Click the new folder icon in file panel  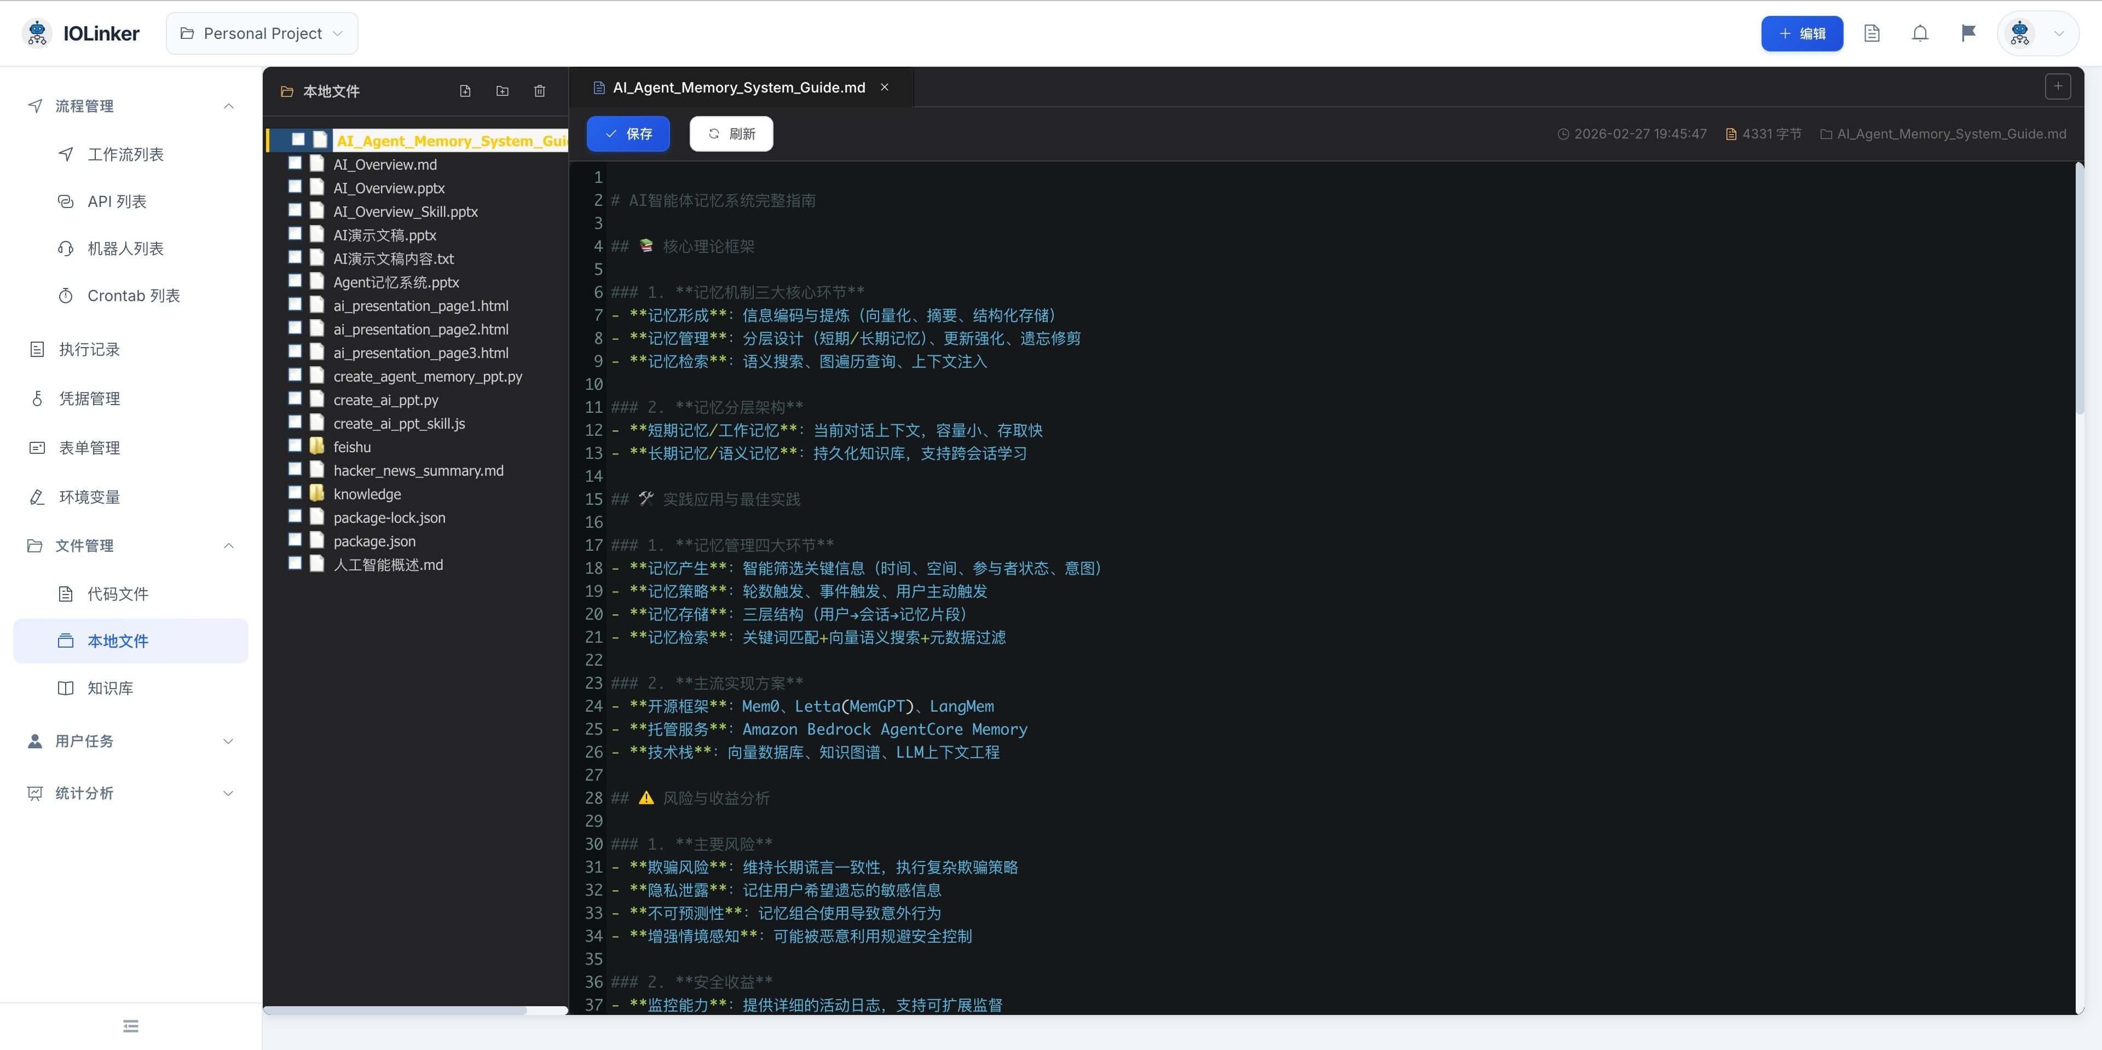502,90
